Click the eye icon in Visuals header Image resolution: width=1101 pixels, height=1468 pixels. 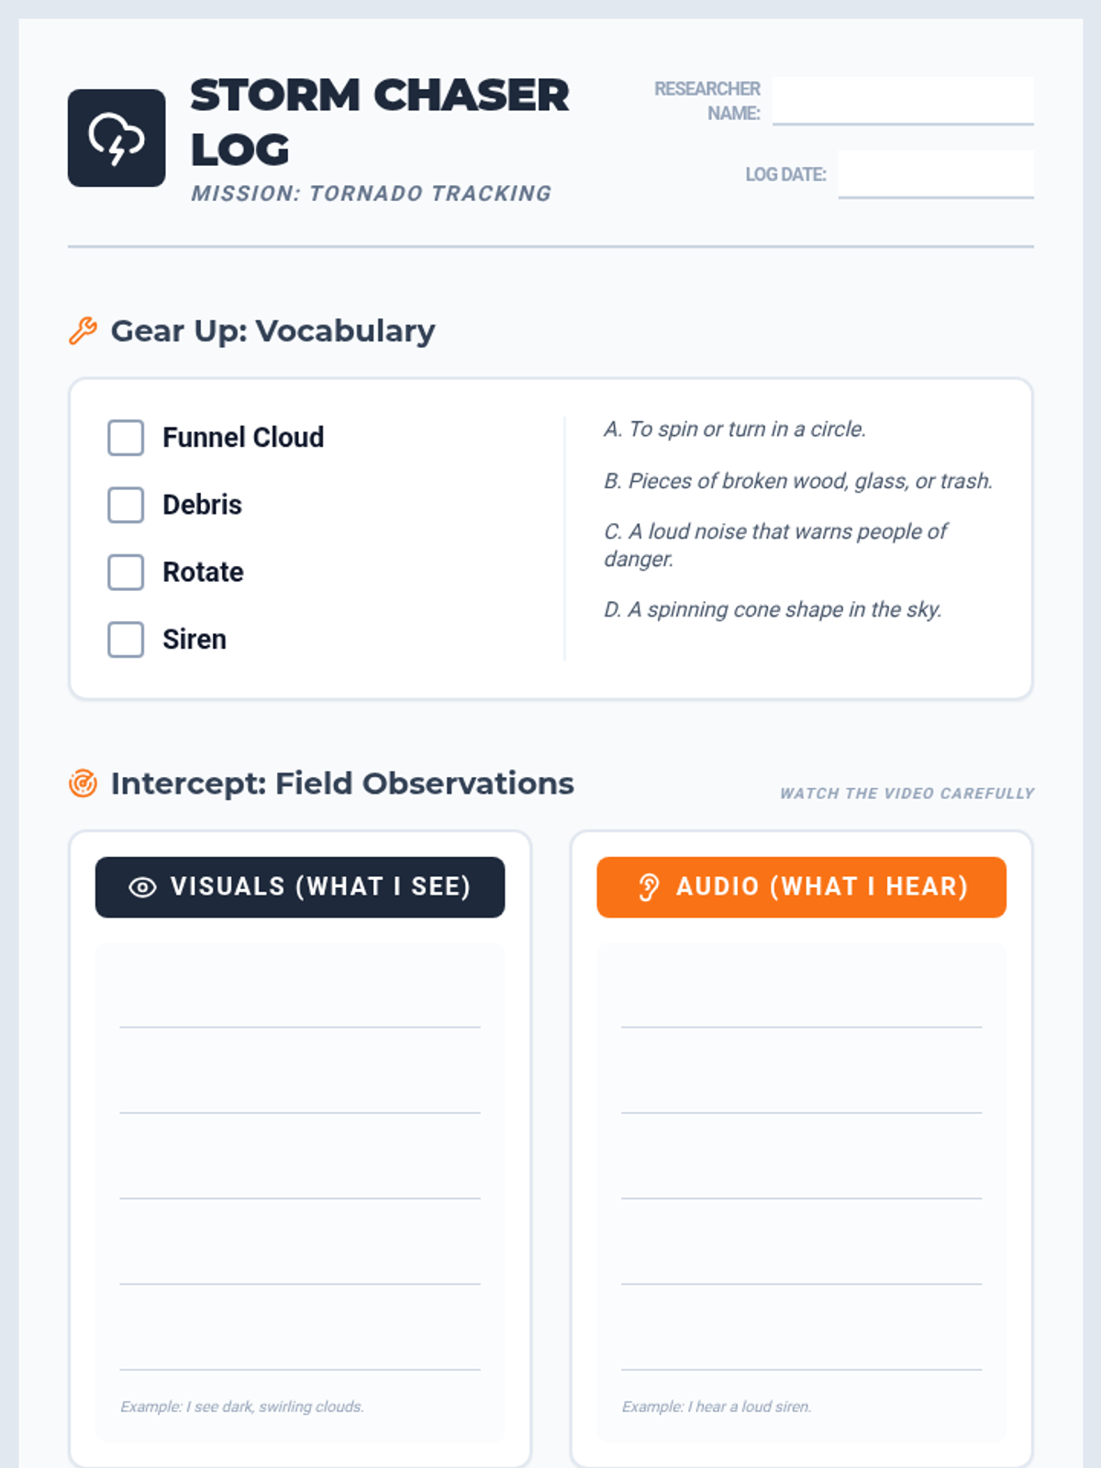(x=142, y=887)
